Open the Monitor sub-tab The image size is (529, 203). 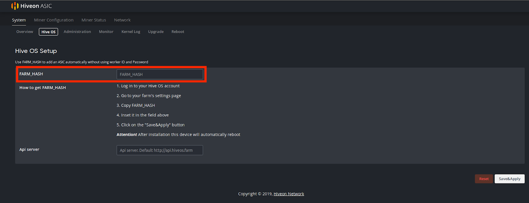click(x=106, y=32)
